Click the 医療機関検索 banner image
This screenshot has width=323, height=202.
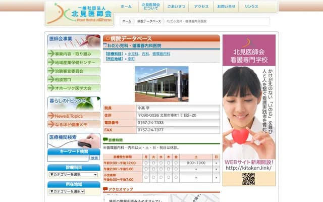click(74, 140)
